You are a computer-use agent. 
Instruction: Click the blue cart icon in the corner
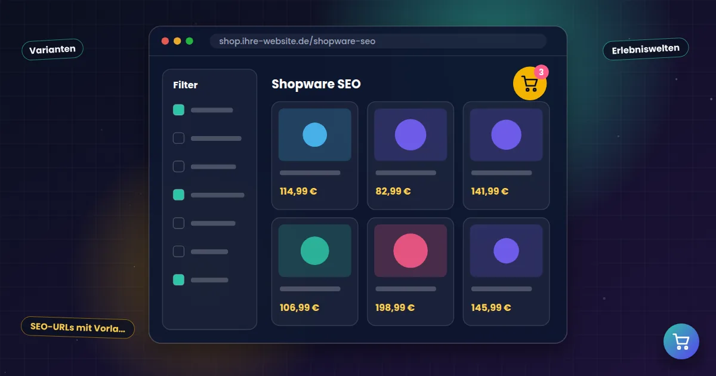[681, 341]
